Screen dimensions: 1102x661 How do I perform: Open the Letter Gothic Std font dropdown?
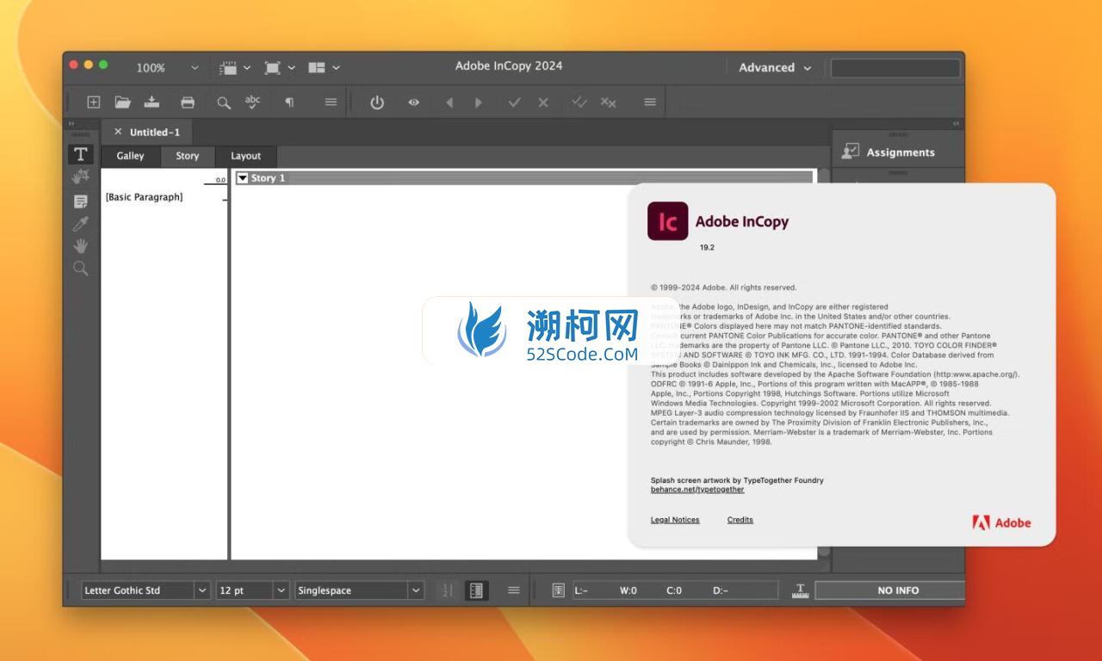click(202, 590)
